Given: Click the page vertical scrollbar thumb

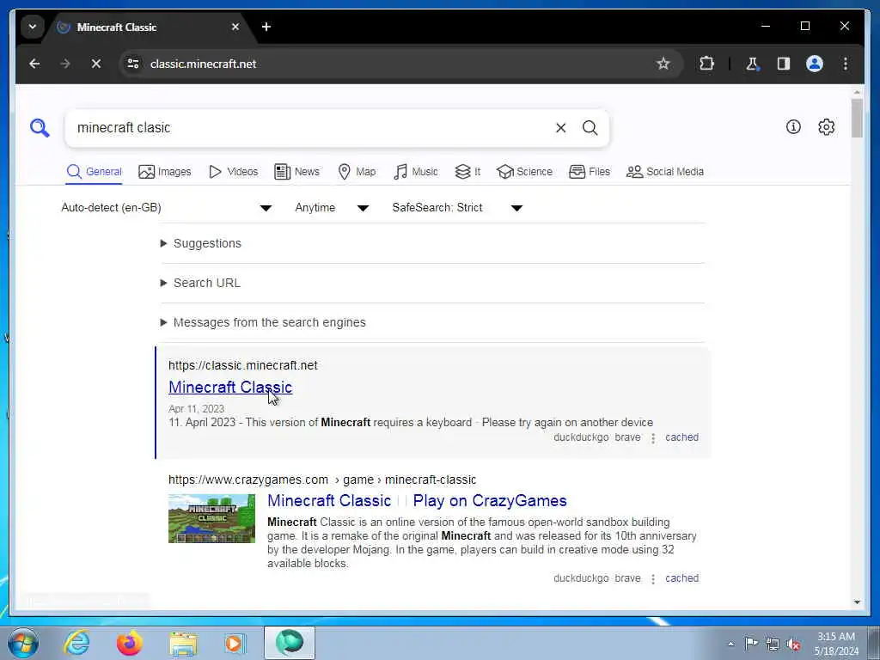Looking at the screenshot, I should 857,118.
